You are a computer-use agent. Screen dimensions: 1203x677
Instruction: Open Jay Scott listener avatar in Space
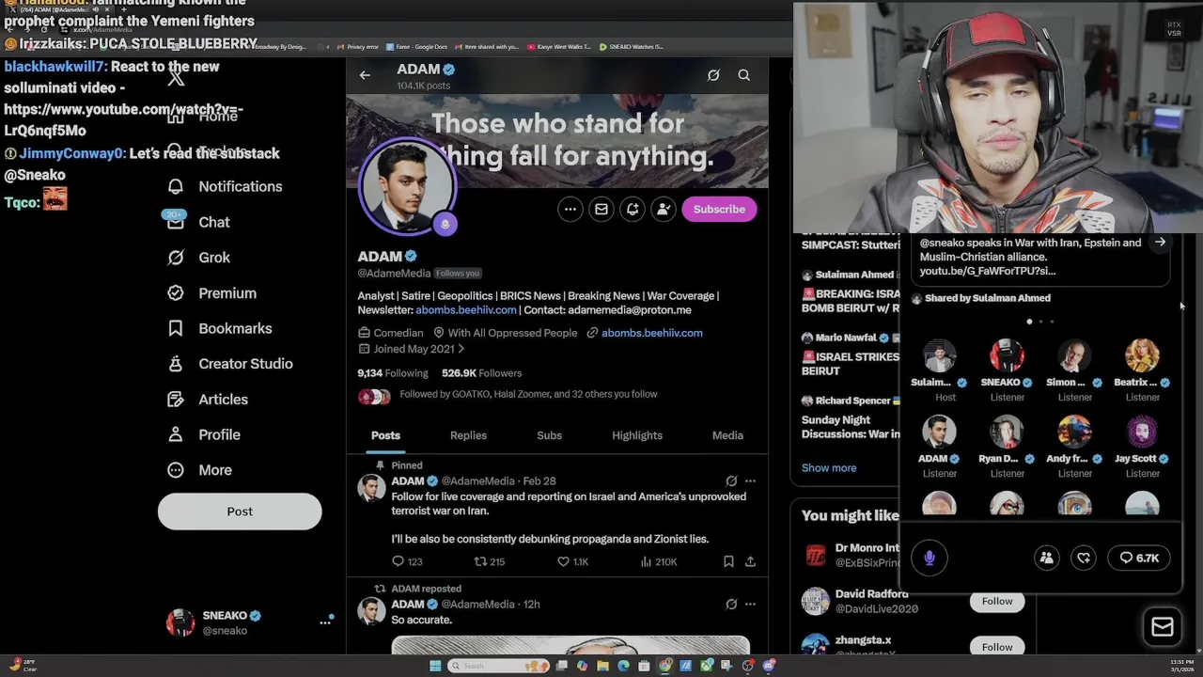[x=1142, y=432]
